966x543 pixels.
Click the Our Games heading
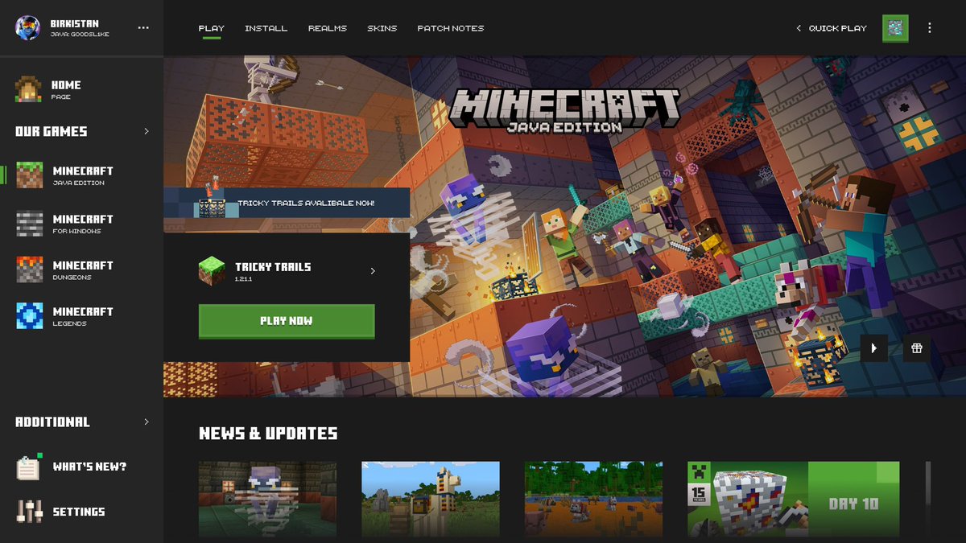52,131
